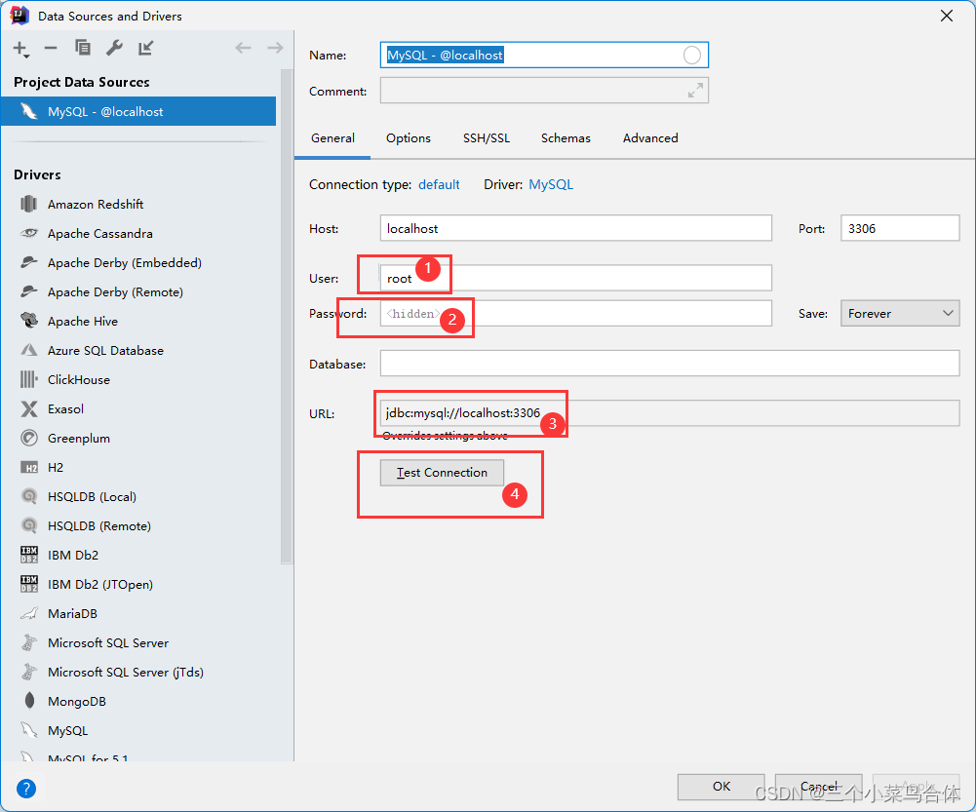Viewport: 976px width, 812px height.
Task: Open the Schemas tab
Action: [x=566, y=138]
